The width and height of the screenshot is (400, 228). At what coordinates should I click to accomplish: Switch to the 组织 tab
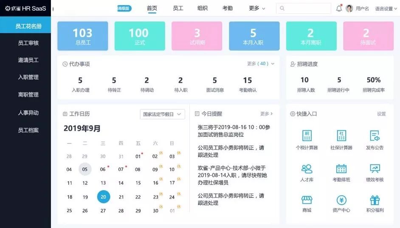tap(202, 8)
